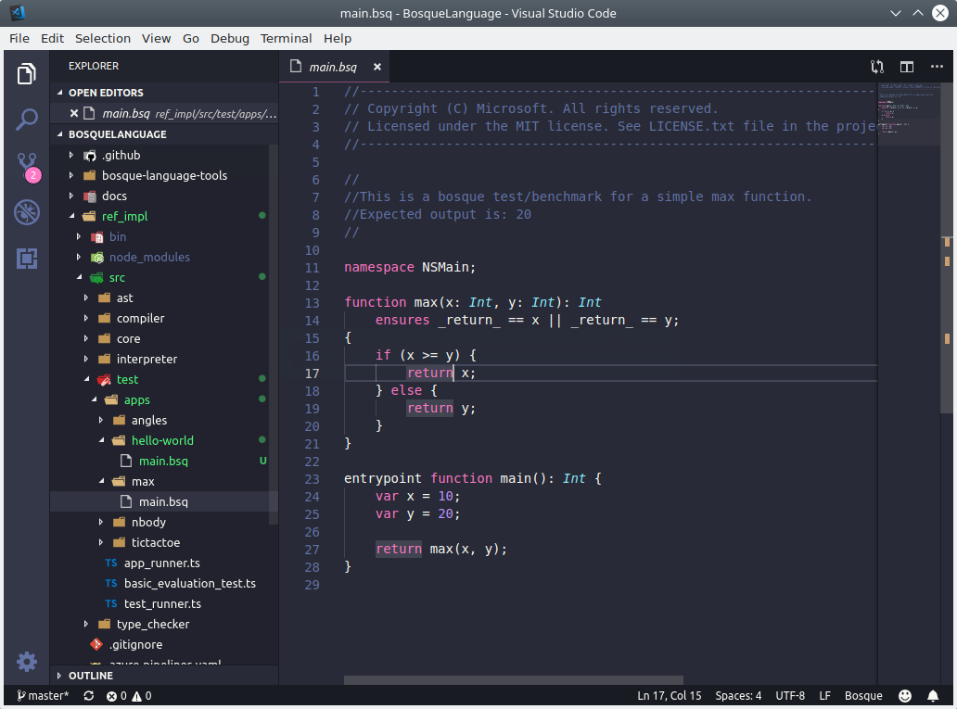Click the Ln 17, Col 15 indicator
The height and width of the screenshot is (709, 957).
[670, 695]
